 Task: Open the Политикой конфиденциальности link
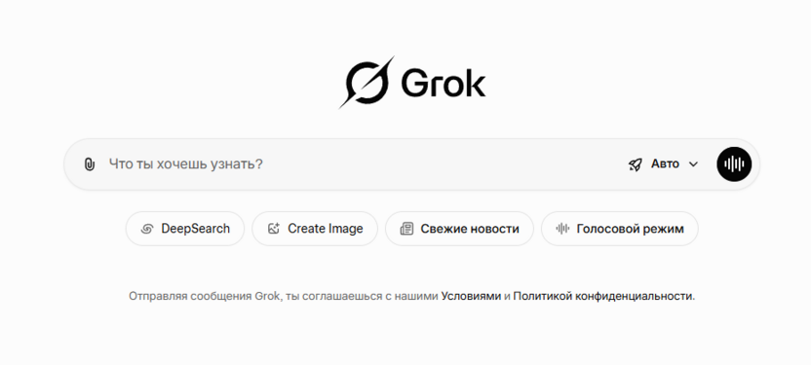pyautogui.click(x=602, y=296)
